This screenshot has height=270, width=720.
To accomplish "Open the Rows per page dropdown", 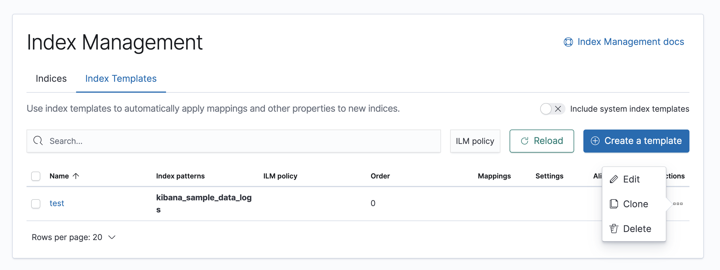I will 74,237.
